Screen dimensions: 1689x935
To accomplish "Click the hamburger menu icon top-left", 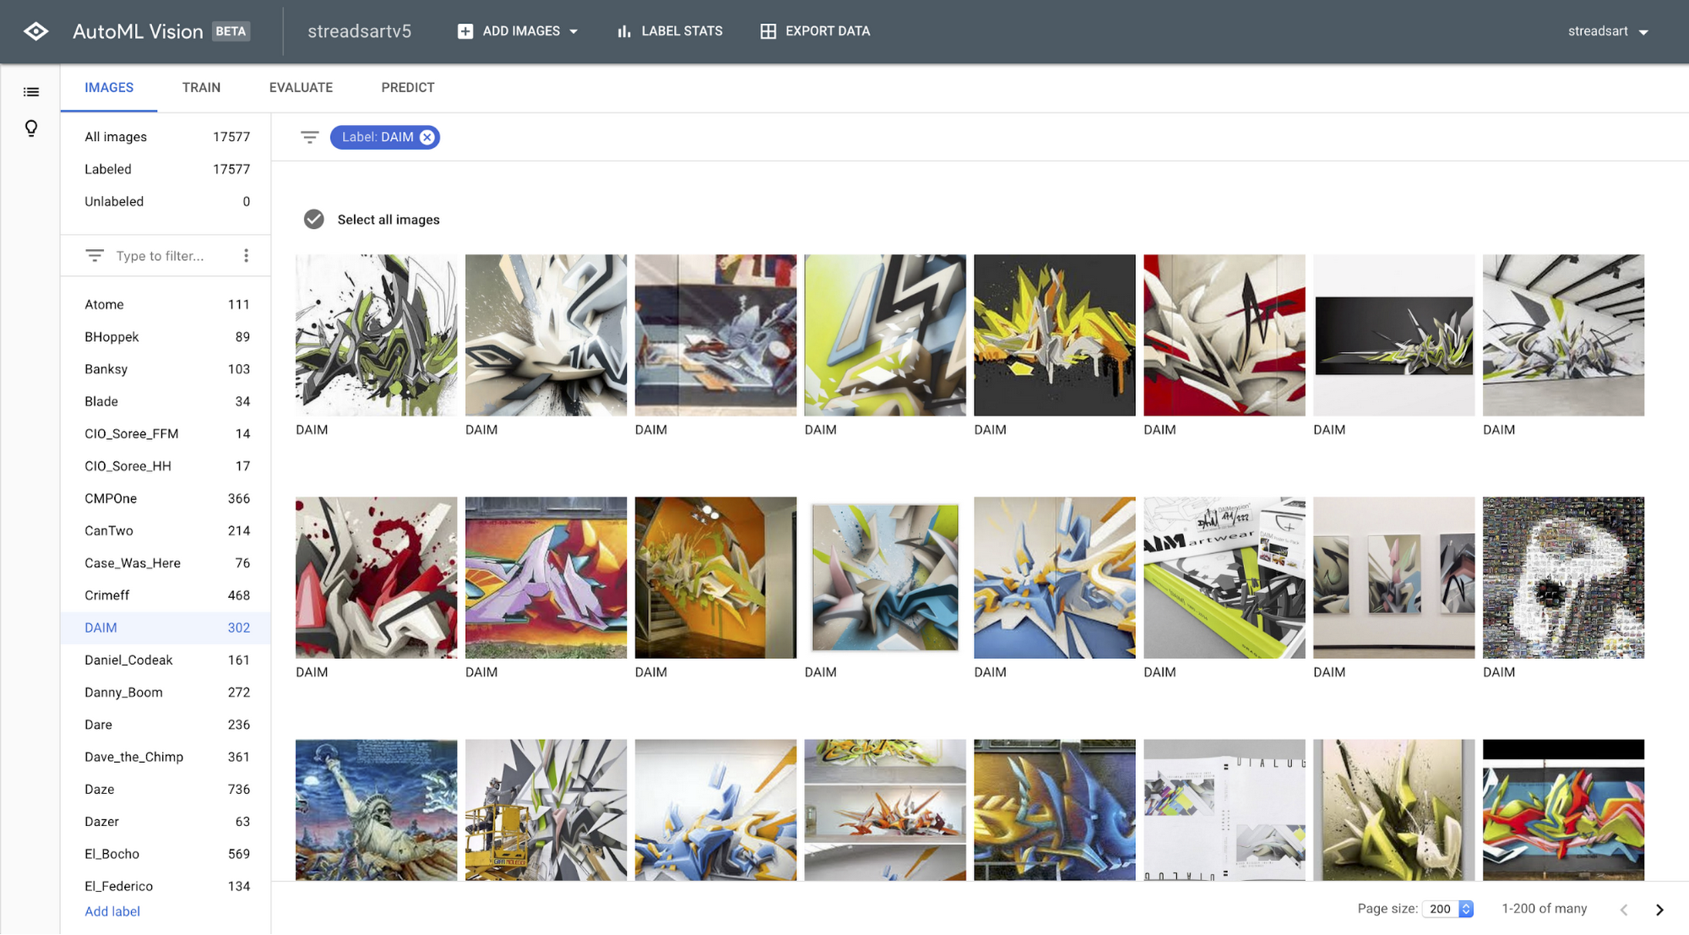I will [31, 92].
